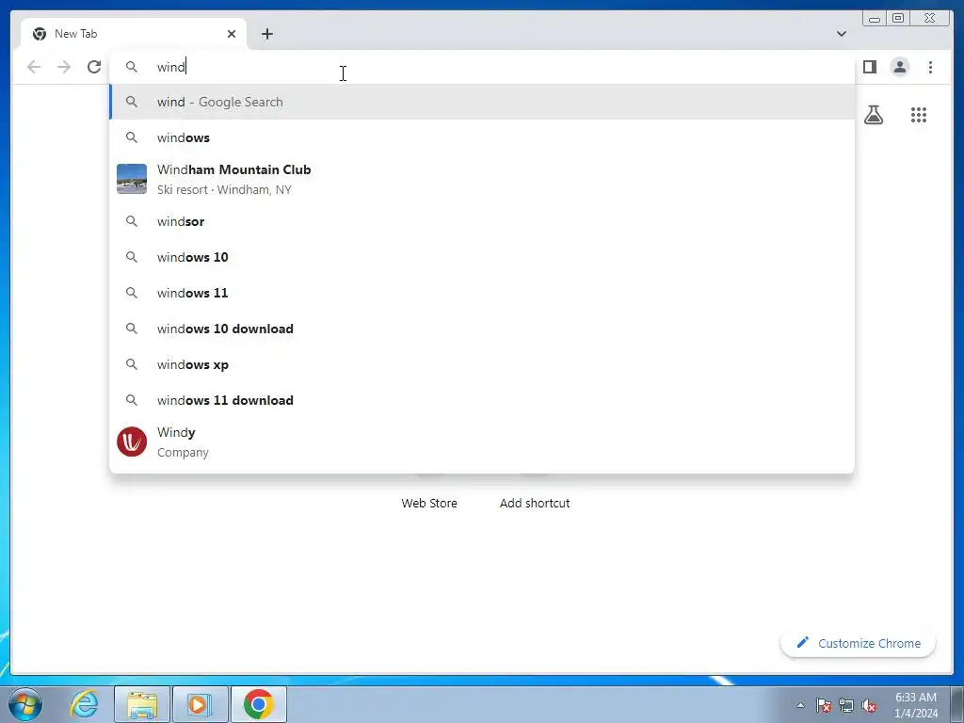The height and width of the screenshot is (723, 964).
Task: Choose the Windy Company suggestion
Action: tap(482, 442)
